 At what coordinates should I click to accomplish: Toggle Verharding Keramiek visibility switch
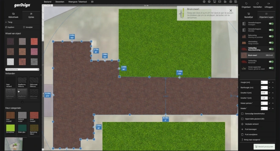[271, 62]
